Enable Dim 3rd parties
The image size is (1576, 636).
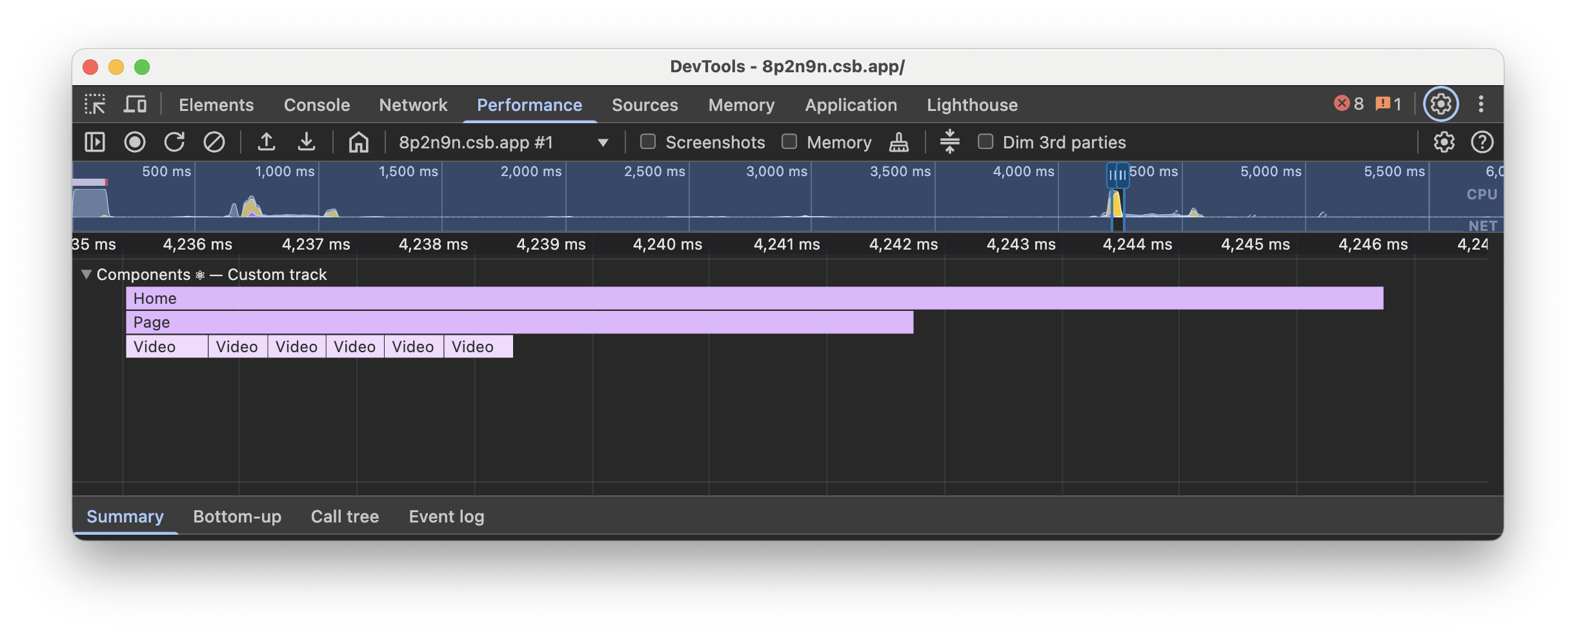click(x=985, y=142)
